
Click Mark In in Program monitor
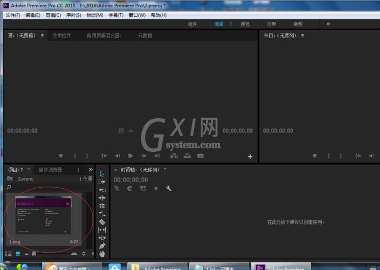[x=328, y=156]
